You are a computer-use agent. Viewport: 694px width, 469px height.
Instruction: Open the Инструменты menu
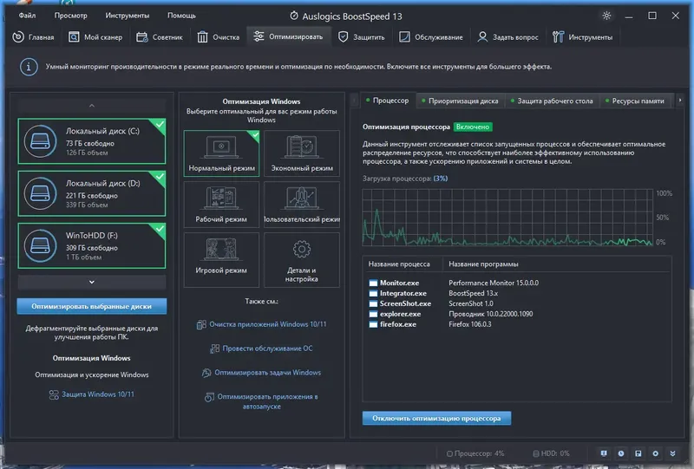coord(127,16)
